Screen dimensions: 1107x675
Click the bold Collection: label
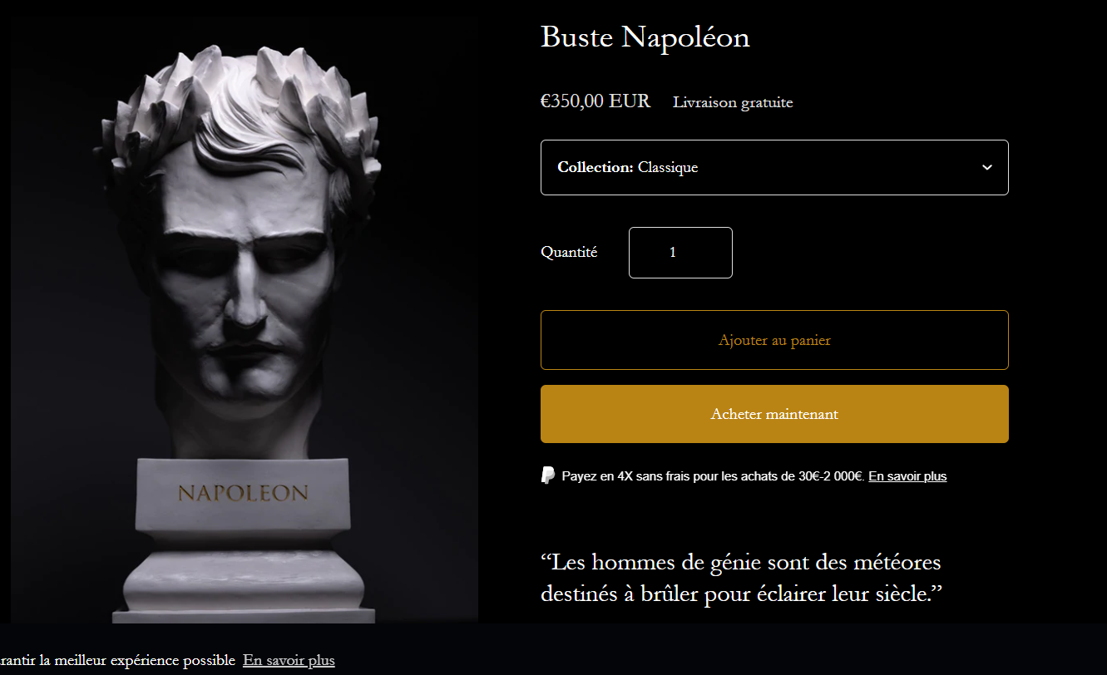tap(596, 167)
